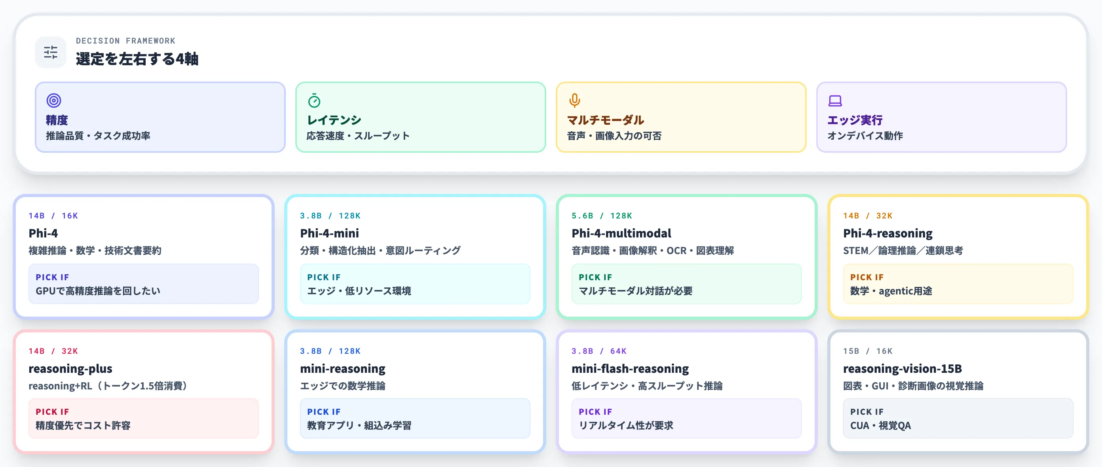
Task: Click the subtitle "応答速度・スループット"
Action: click(x=358, y=136)
